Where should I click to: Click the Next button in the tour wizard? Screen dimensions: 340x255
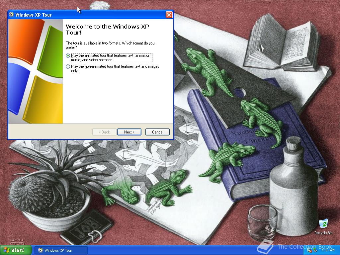pos(129,132)
